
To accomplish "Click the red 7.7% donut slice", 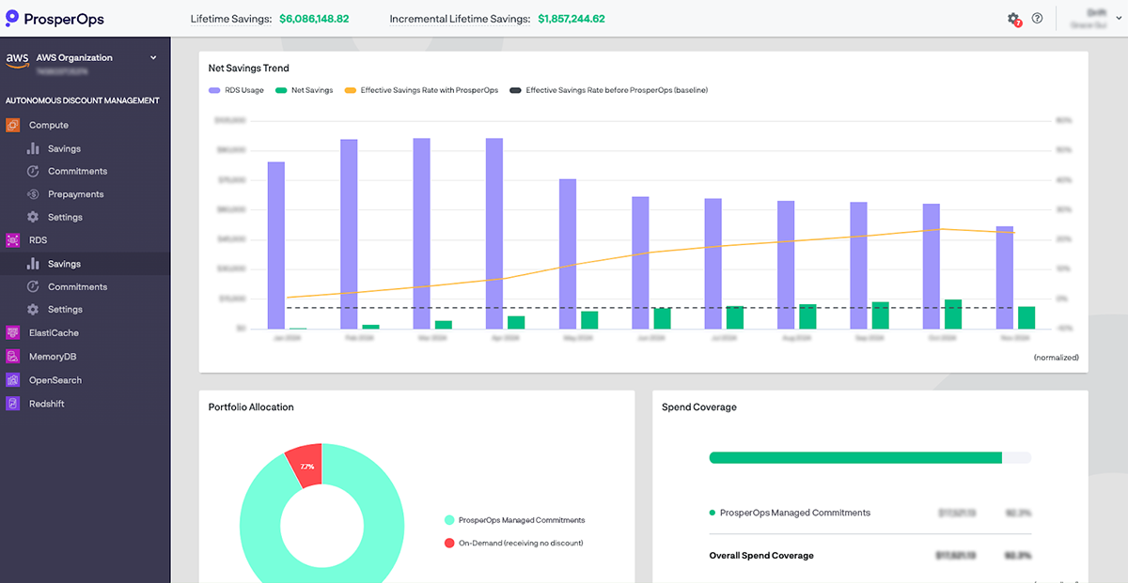I will pos(305,466).
